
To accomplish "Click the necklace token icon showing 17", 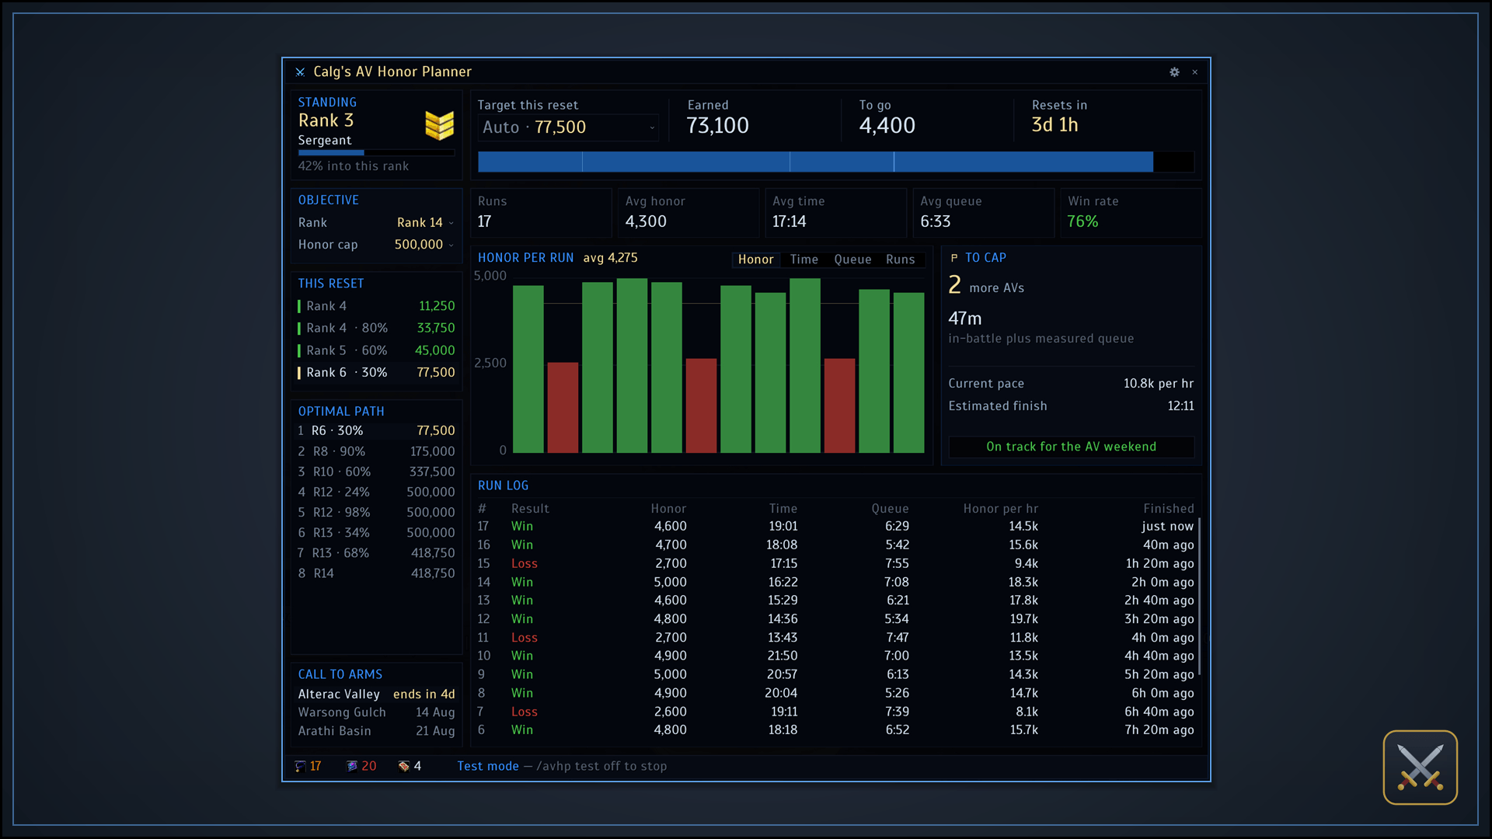I will click(300, 766).
